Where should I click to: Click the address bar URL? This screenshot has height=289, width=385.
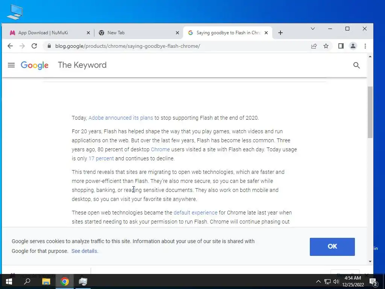coord(127,46)
